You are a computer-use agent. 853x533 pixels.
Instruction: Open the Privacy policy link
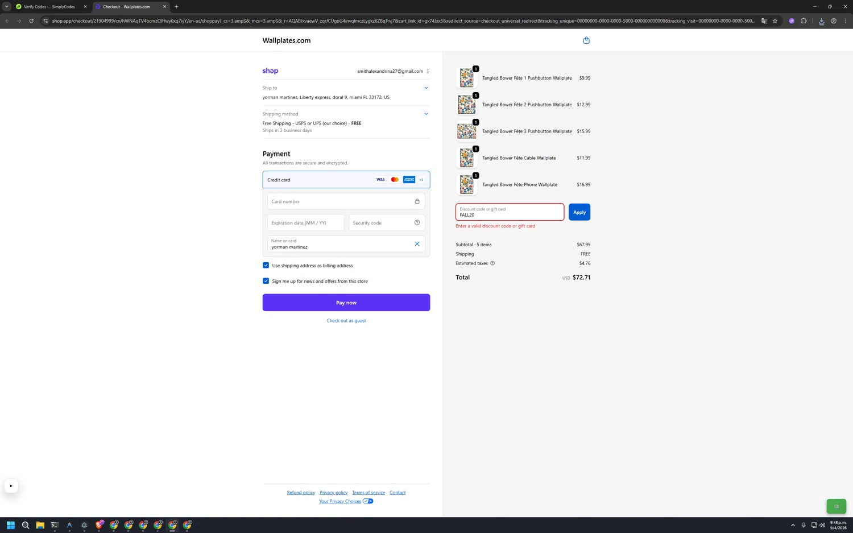(334, 493)
